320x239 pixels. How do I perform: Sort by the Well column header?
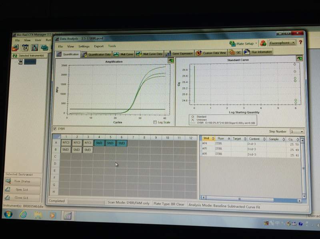(x=208, y=138)
